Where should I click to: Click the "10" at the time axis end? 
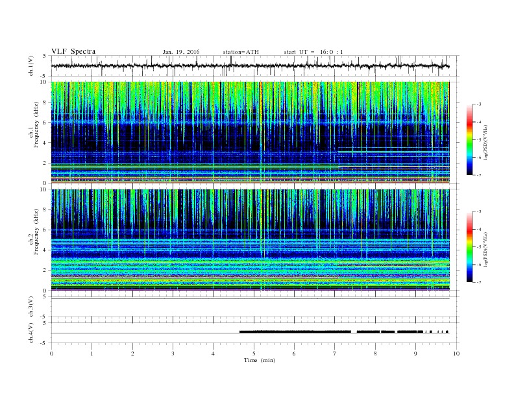pyautogui.click(x=456, y=354)
